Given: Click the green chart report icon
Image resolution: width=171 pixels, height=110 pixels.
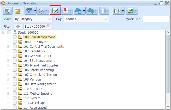Looking at the screenshot, I should [x=131, y=11].
